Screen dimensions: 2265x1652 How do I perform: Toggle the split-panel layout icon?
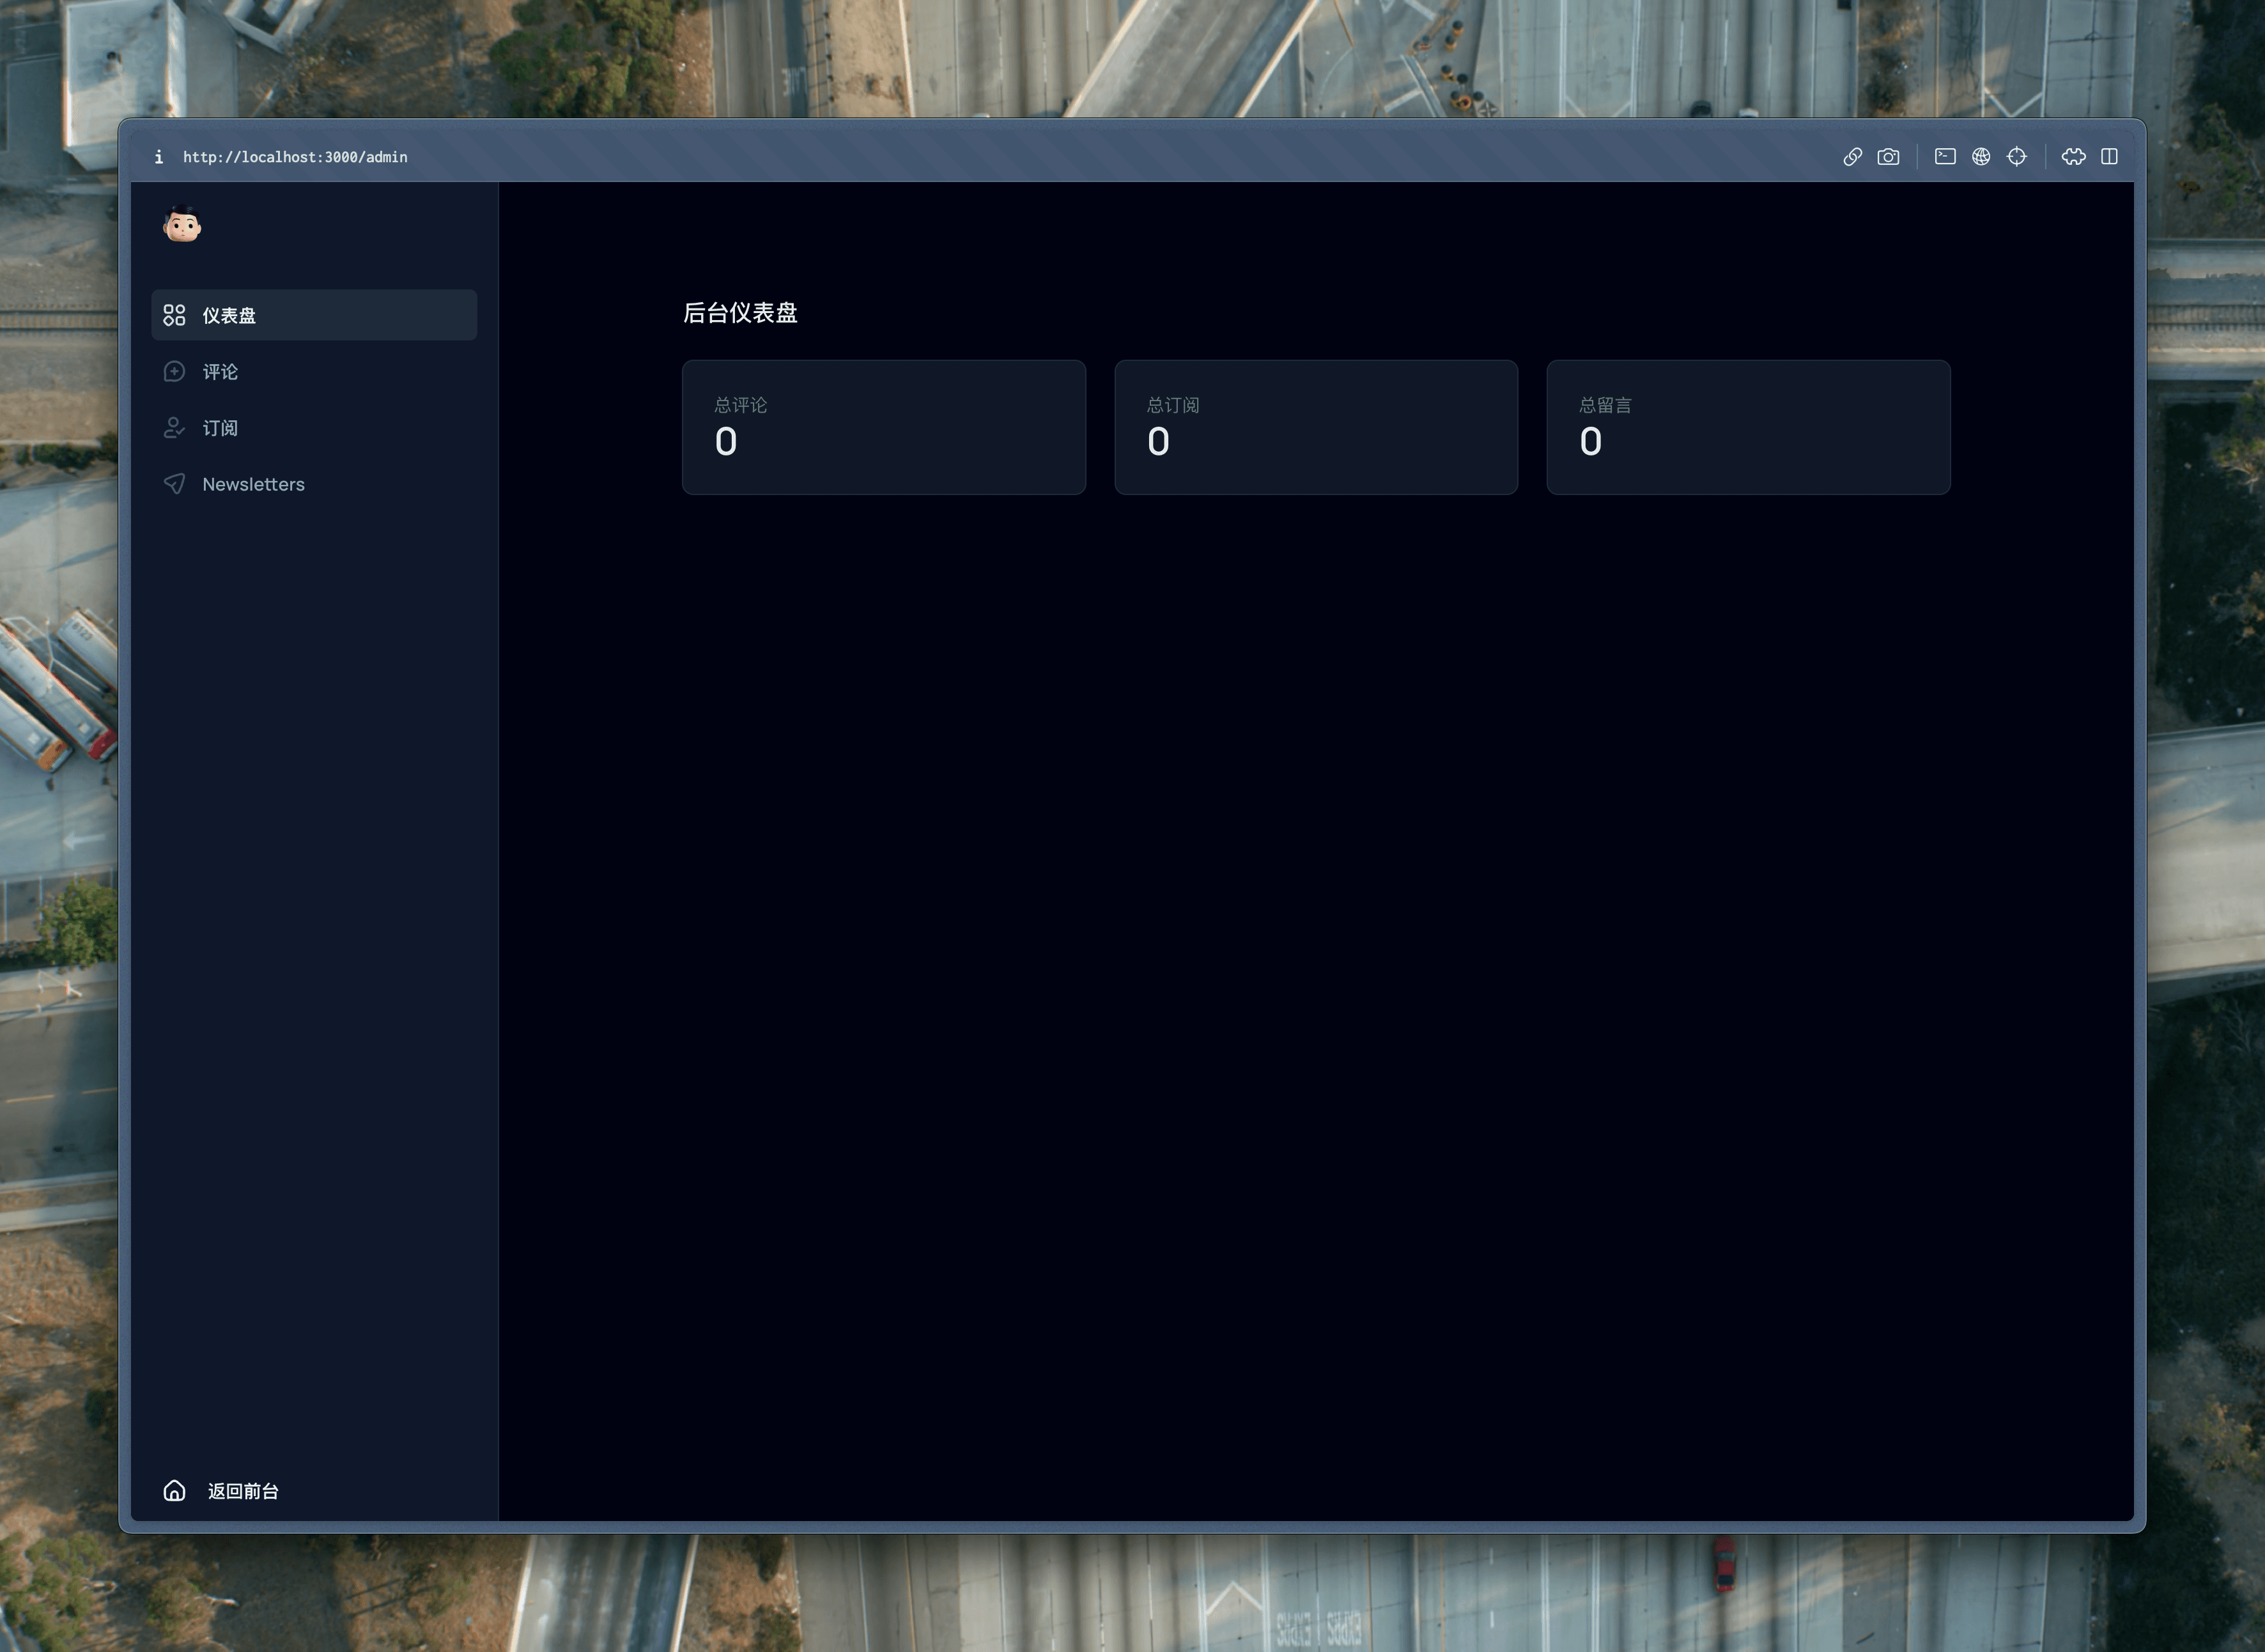tap(2111, 157)
